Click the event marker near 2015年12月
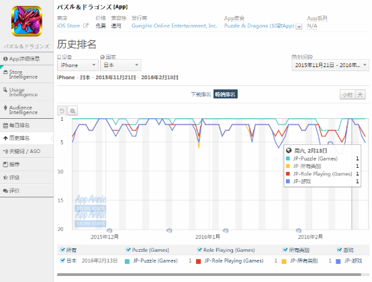 click(x=109, y=230)
